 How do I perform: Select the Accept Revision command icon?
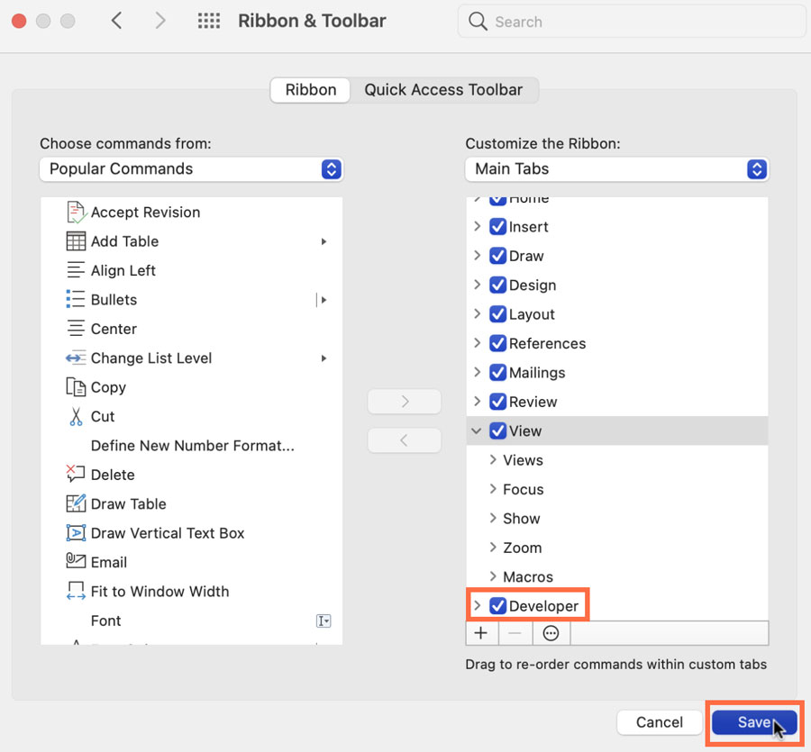click(x=77, y=212)
